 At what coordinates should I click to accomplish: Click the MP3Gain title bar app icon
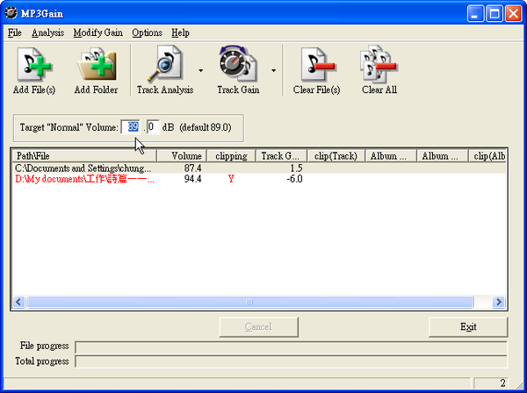tap(11, 13)
